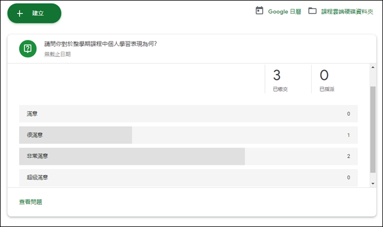This screenshot has height=227, width=383.
Task: Select the 超級滿意 answer row
Action: coord(188,178)
